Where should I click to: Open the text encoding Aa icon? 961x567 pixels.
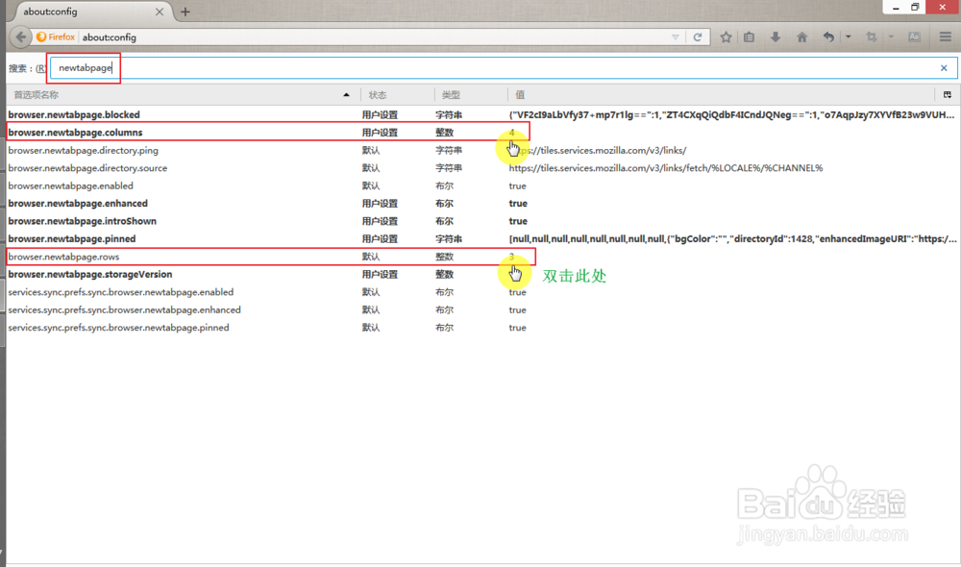coord(913,36)
